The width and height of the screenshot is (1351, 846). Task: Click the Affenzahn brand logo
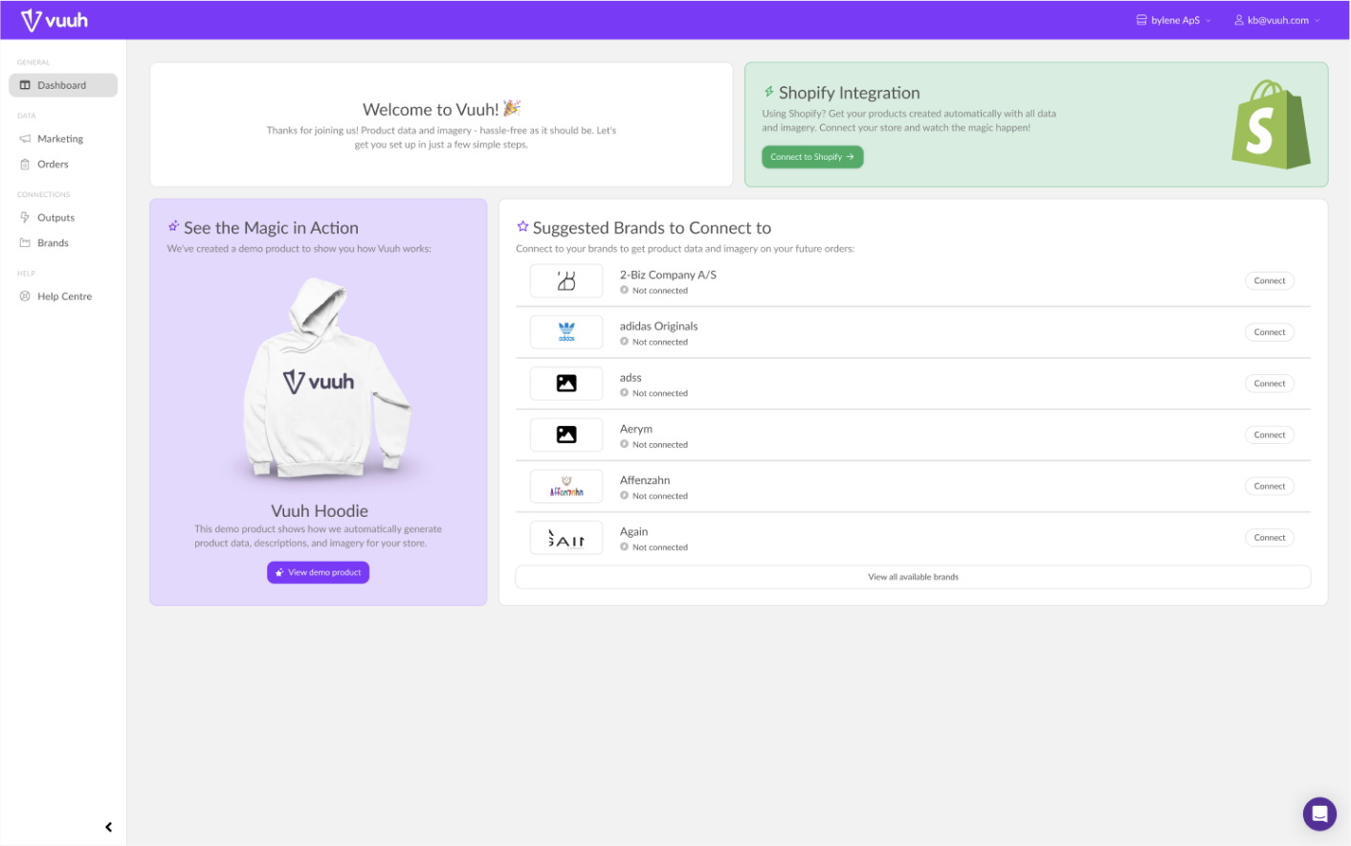[566, 486]
